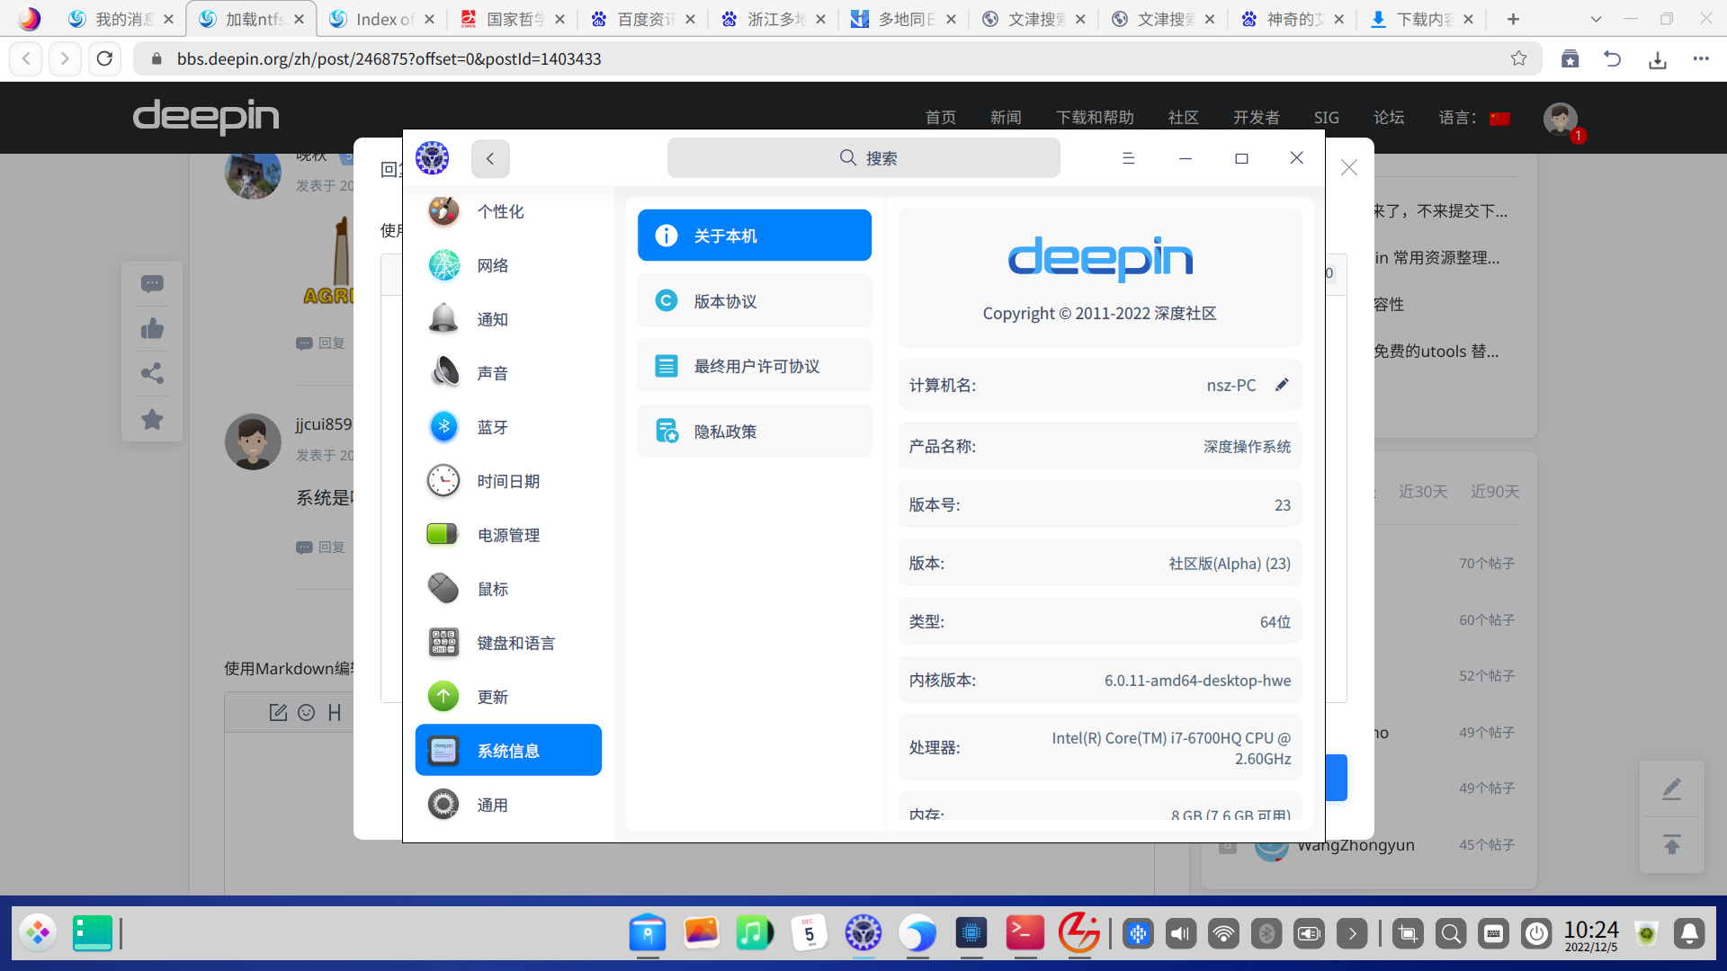The width and height of the screenshot is (1727, 971).
Task: Click the search field in control center
Action: [x=863, y=158]
